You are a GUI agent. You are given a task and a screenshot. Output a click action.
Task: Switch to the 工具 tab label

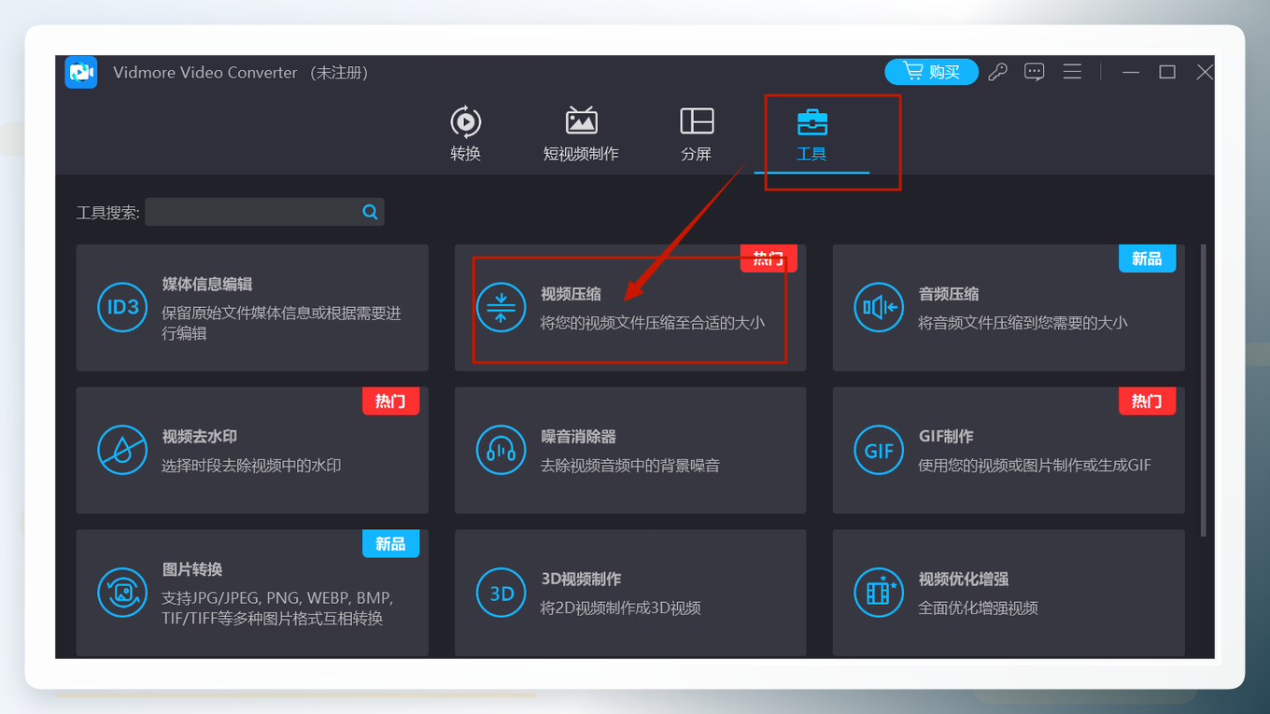[x=811, y=153]
